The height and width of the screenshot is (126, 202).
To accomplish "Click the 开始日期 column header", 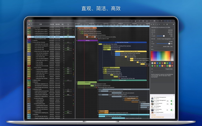I will coord(52,24).
